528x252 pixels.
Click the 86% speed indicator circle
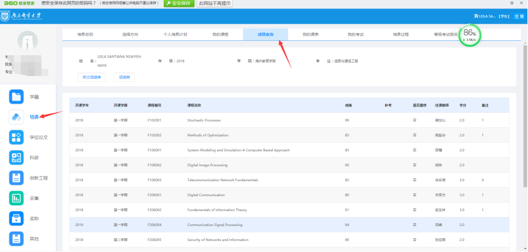(470, 35)
